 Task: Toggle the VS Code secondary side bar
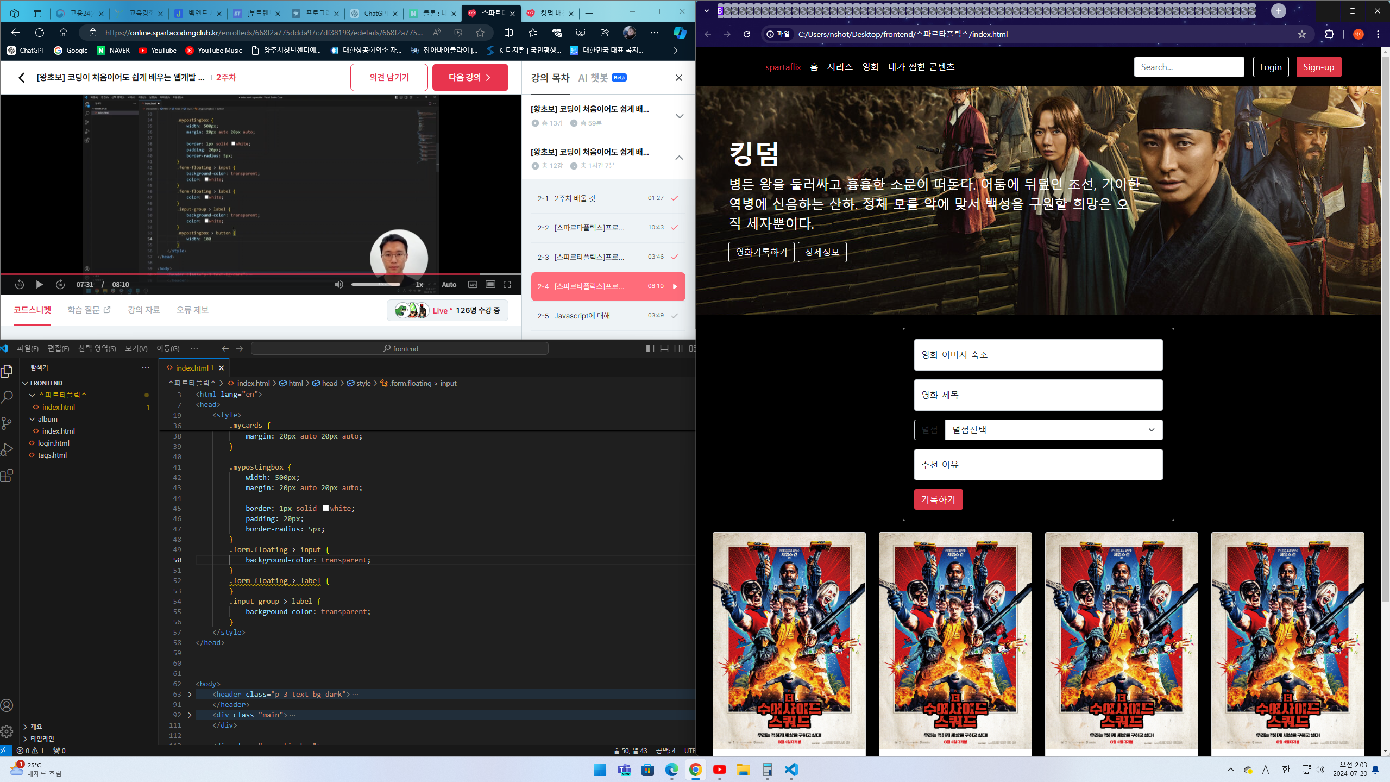click(x=678, y=348)
